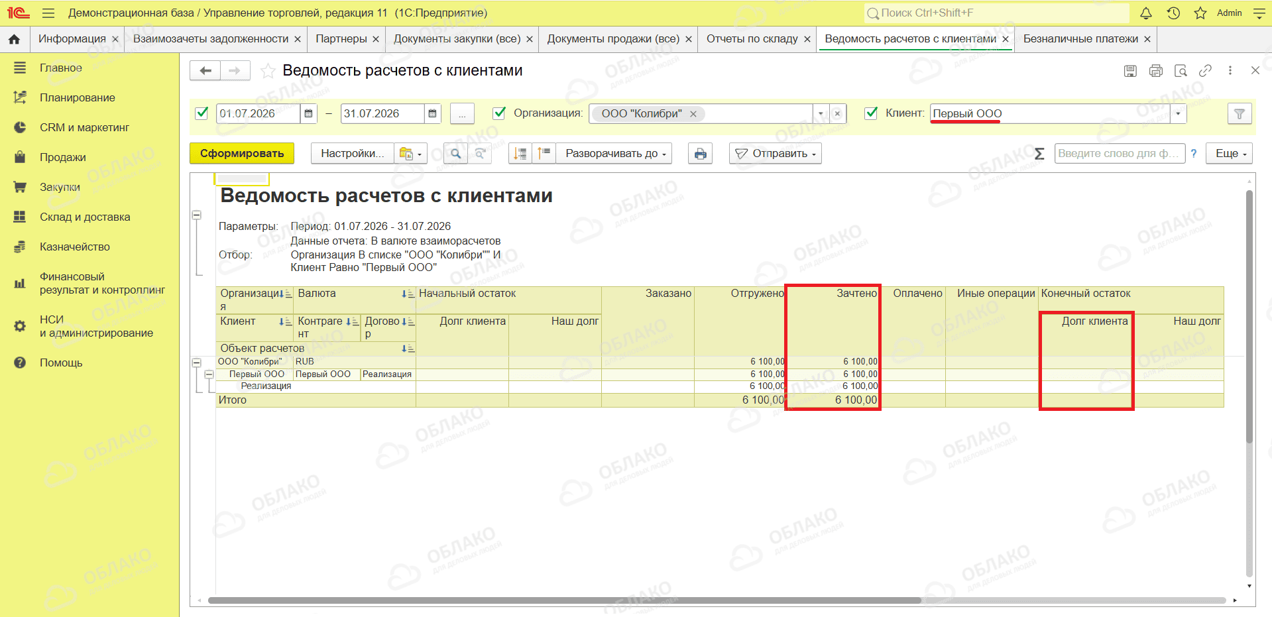Open the CRM и маркетинг section

coord(84,127)
